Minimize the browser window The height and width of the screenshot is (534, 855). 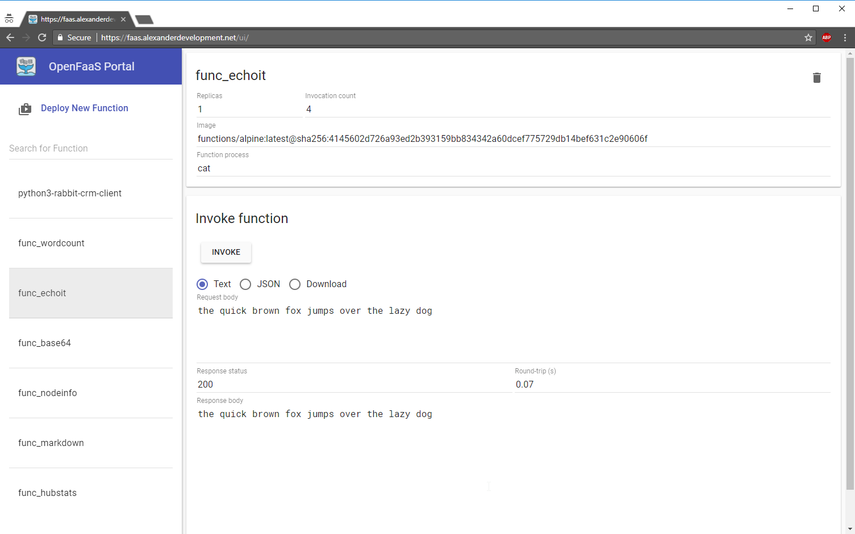[790, 9]
